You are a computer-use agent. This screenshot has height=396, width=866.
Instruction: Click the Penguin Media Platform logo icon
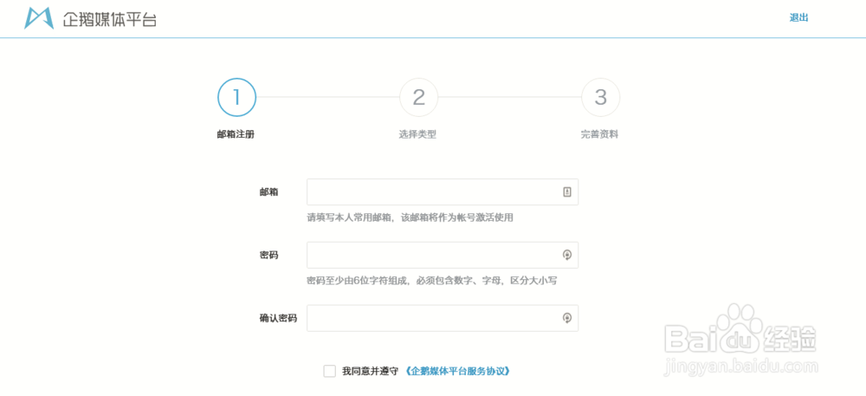(x=38, y=17)
